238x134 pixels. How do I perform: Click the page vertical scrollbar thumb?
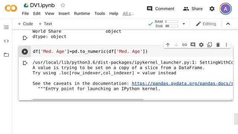236,119
